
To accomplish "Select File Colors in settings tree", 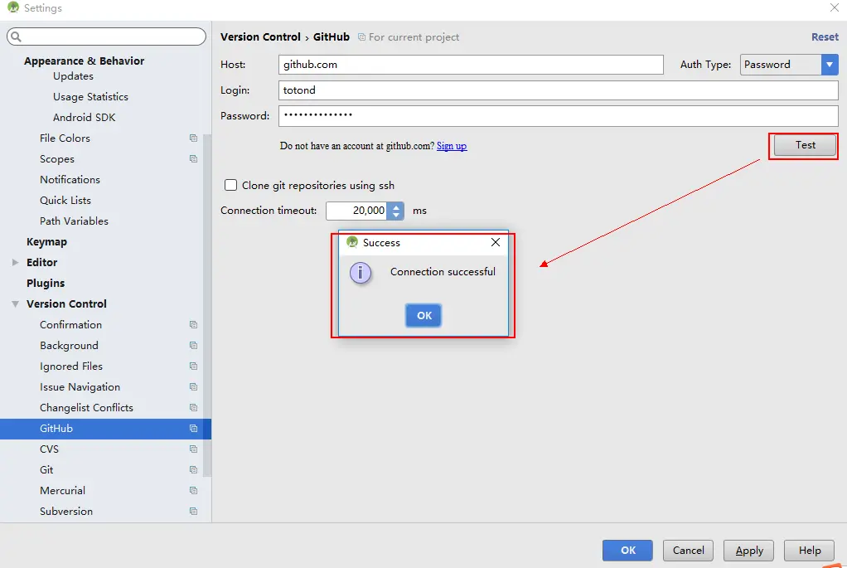I will pyautogui.click(x=65, y=138).
